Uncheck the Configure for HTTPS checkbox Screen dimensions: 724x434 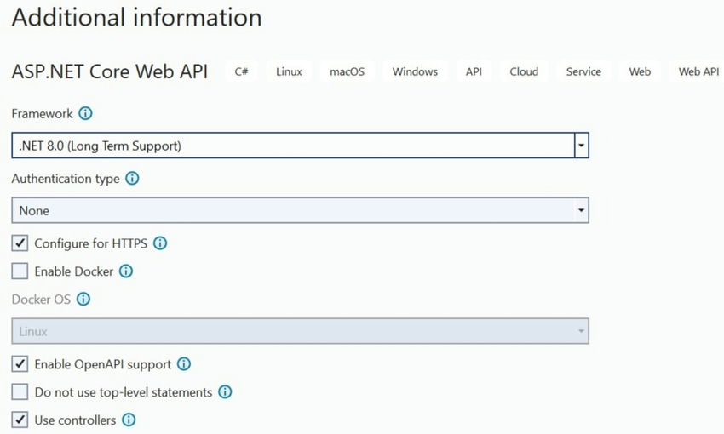(x=20, y=243)
